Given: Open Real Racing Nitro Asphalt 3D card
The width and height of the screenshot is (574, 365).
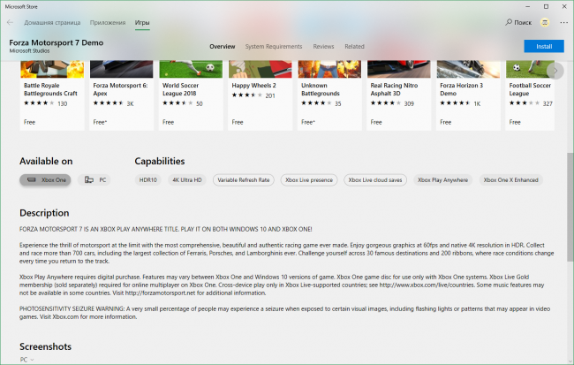Looking at the screenshot, I should (x=399, y=95).
